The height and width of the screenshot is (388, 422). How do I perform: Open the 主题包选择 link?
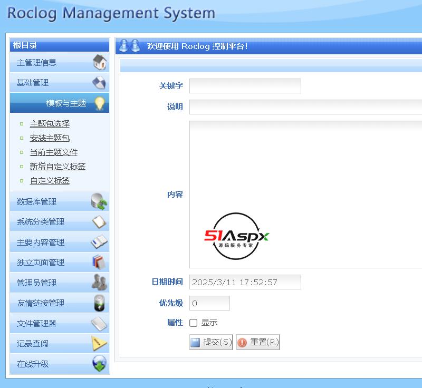(50, 124)
